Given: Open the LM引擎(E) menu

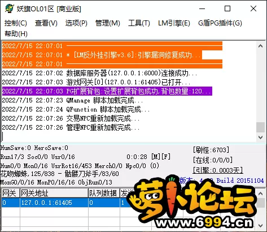Looking at the screenshot, I should pos(174,23).
